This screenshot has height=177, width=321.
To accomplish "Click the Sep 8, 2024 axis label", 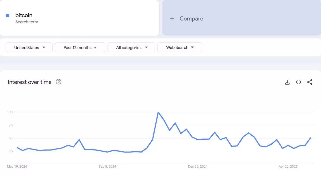I will (x=107, y=167).
